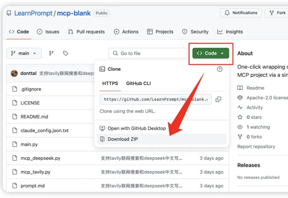This screenshot has width=288, height=198.
Task: Focus the Go to file search field
Action: 148,53
